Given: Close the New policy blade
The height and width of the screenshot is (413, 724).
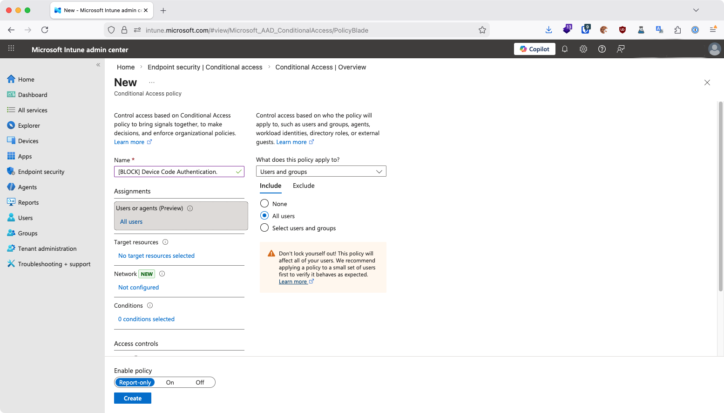Looking at the screenshot, I should [707, 83].
